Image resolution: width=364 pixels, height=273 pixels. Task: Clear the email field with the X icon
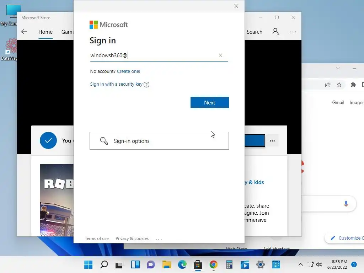[x=220, y=55]
